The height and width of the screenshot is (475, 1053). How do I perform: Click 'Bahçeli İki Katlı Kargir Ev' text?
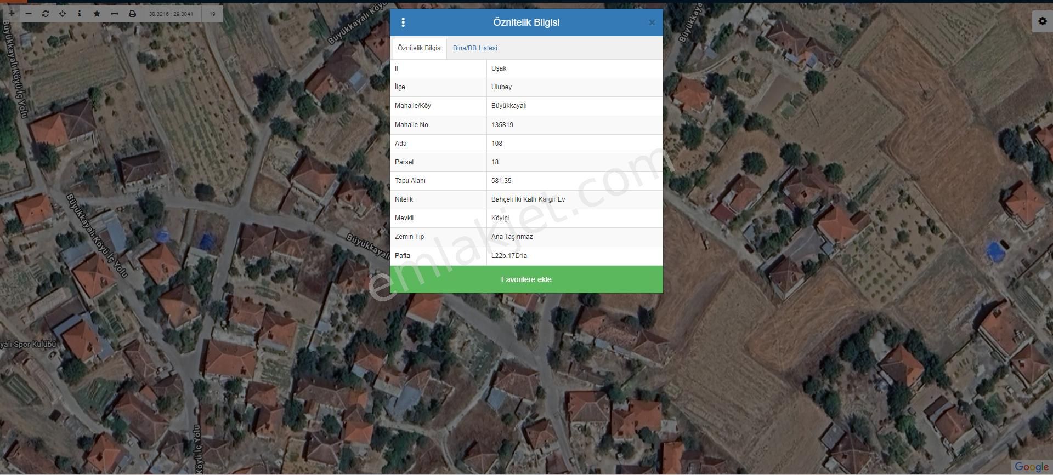pos(528,199)
